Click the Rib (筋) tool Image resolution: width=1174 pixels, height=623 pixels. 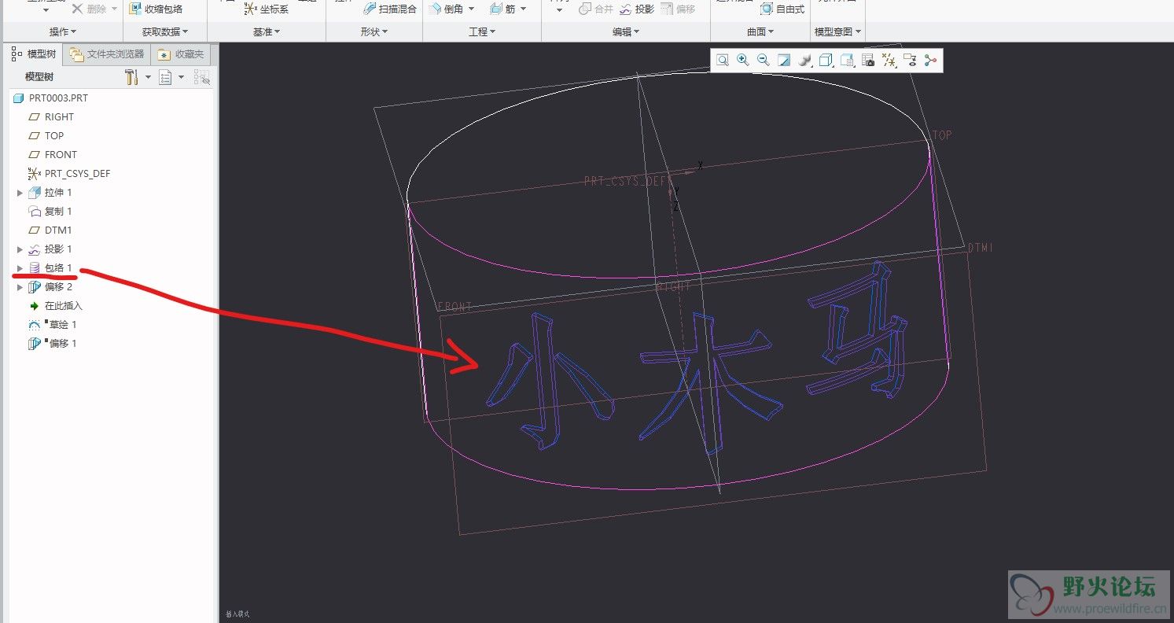pos(502,9)
